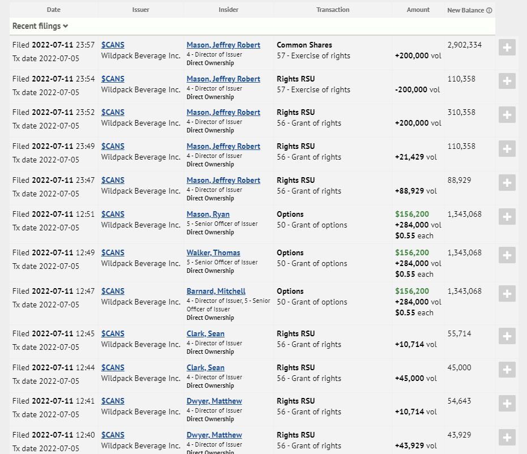Open Dwyer, Matthew link in 12:40 row
Viewport: 527px width, 454px height.
(215, 435)
